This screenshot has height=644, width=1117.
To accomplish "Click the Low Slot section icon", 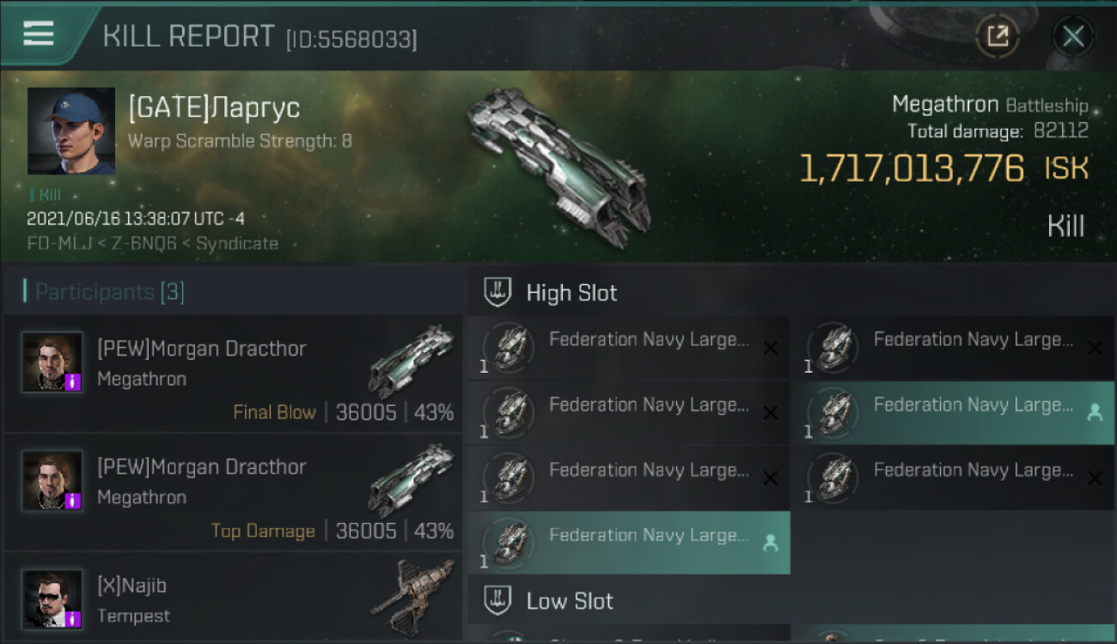I will click(497, 600).
